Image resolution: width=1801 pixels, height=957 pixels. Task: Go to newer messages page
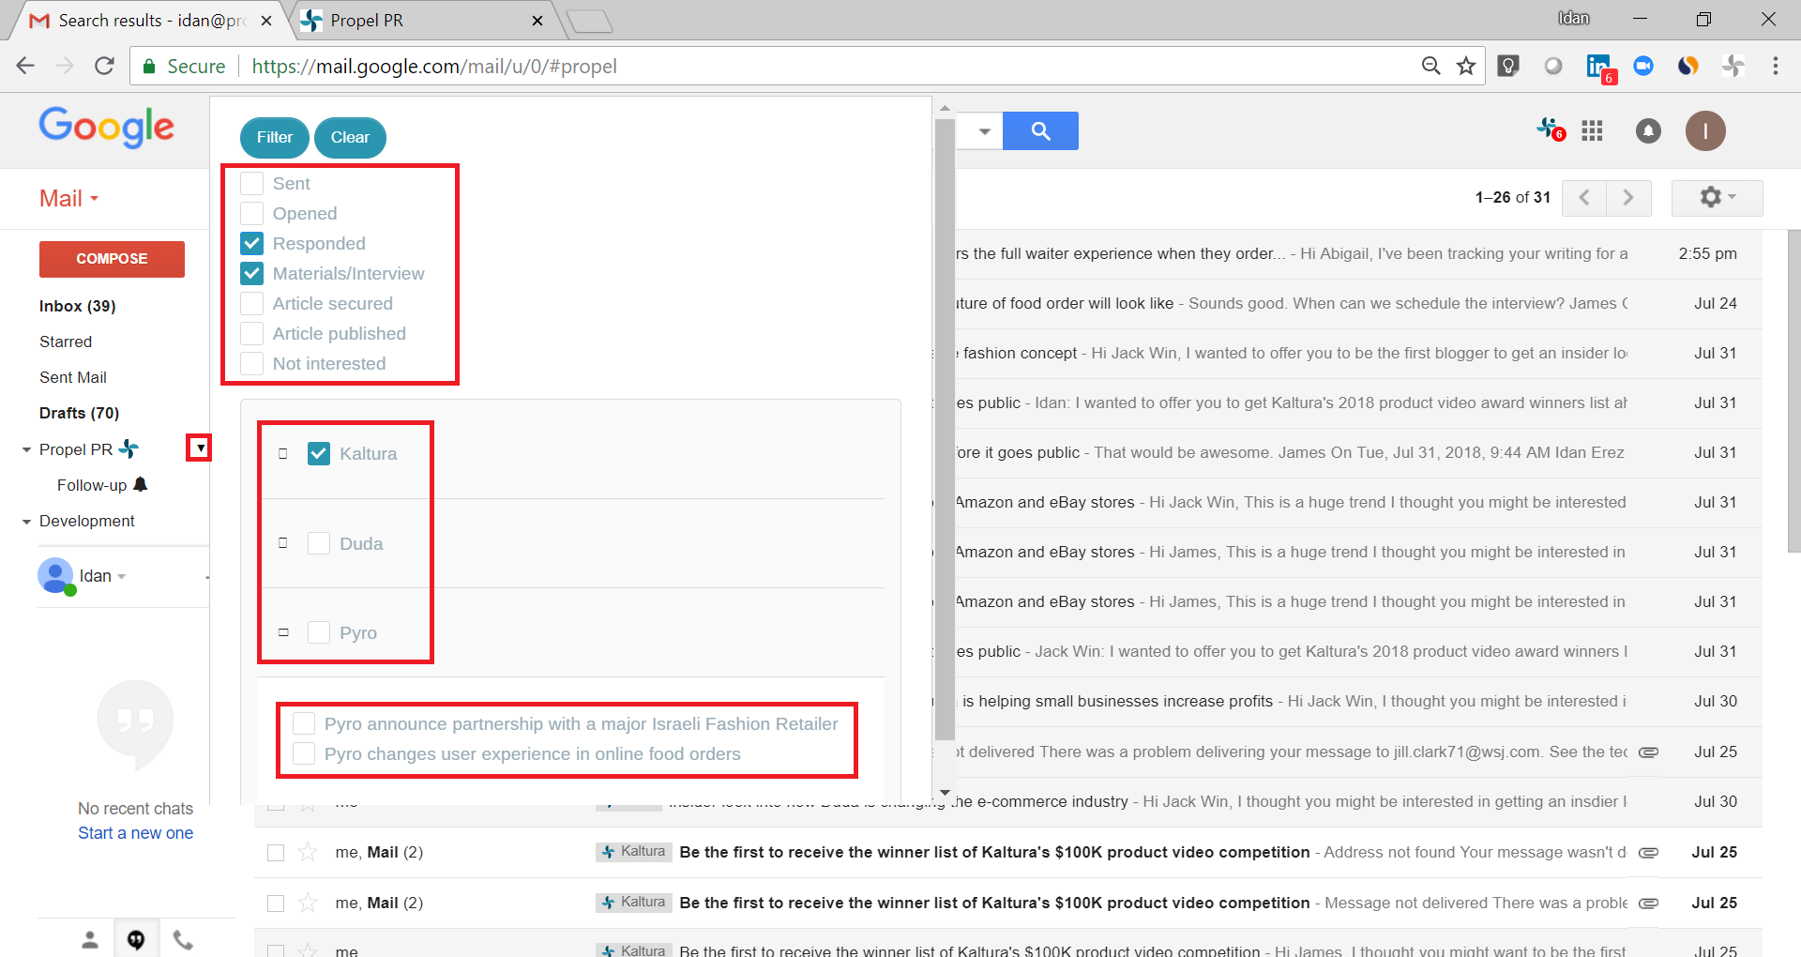tap(1584, 198)
